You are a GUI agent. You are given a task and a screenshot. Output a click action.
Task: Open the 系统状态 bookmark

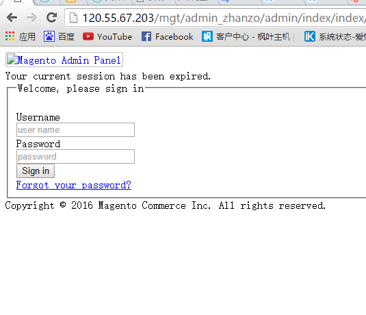point(335,37)
